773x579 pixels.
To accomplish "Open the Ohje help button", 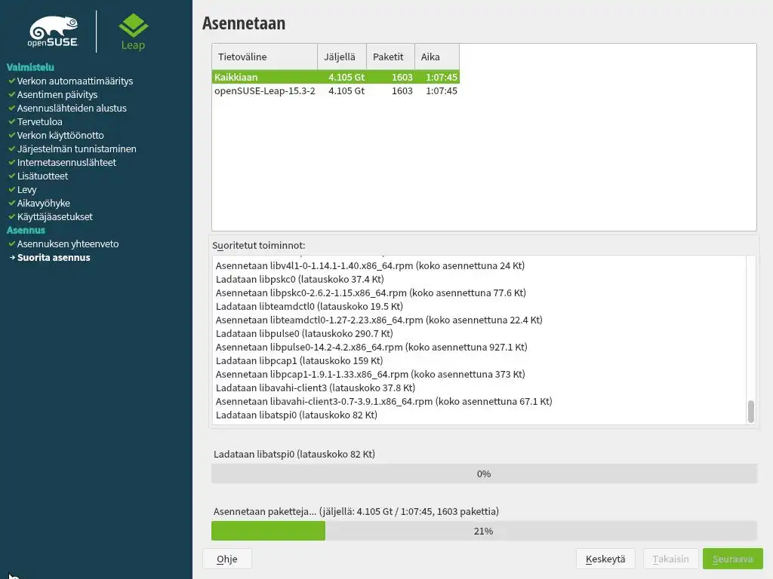I will [x=226, y=559].
